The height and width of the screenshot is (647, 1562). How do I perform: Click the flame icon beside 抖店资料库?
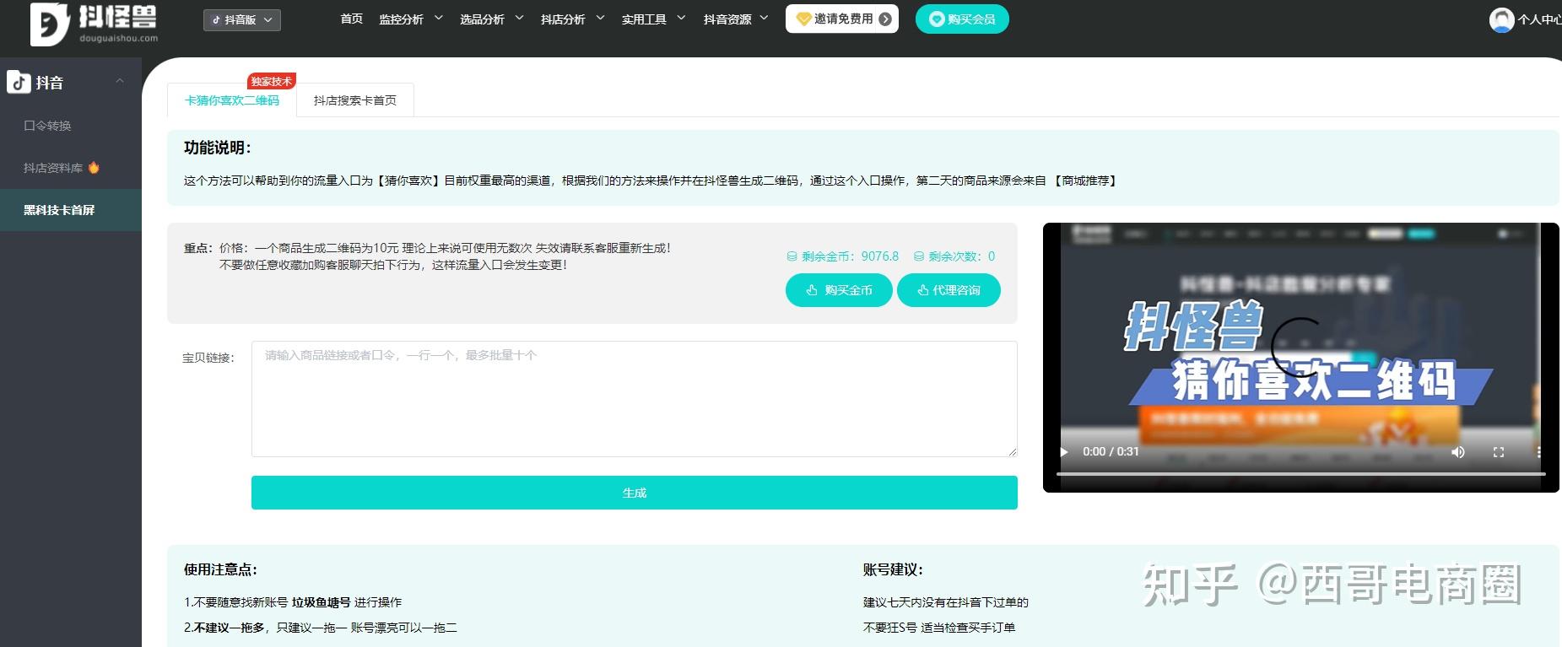94,167
